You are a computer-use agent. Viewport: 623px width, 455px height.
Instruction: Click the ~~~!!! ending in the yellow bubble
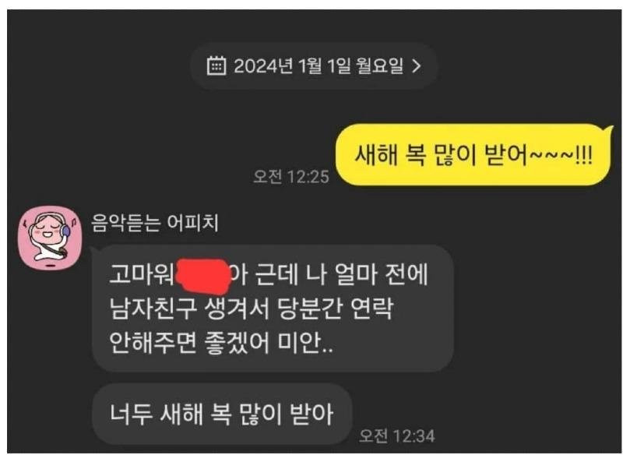point(561,155)
